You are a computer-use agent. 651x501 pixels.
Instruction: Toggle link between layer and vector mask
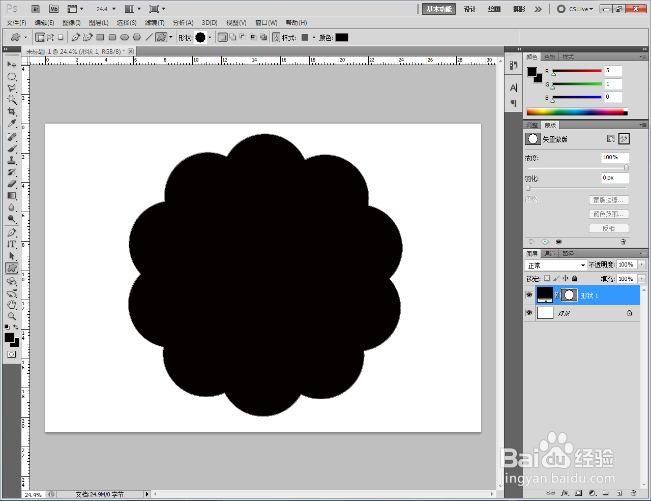pyautogui.click(x=556, y=295)
